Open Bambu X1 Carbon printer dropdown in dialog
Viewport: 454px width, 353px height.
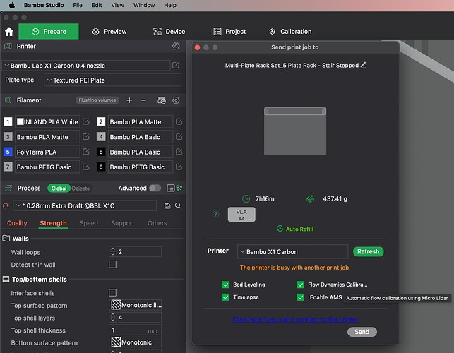(292, 251)
